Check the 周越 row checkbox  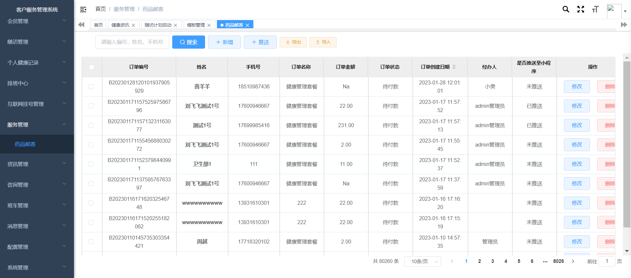[91, 242]
